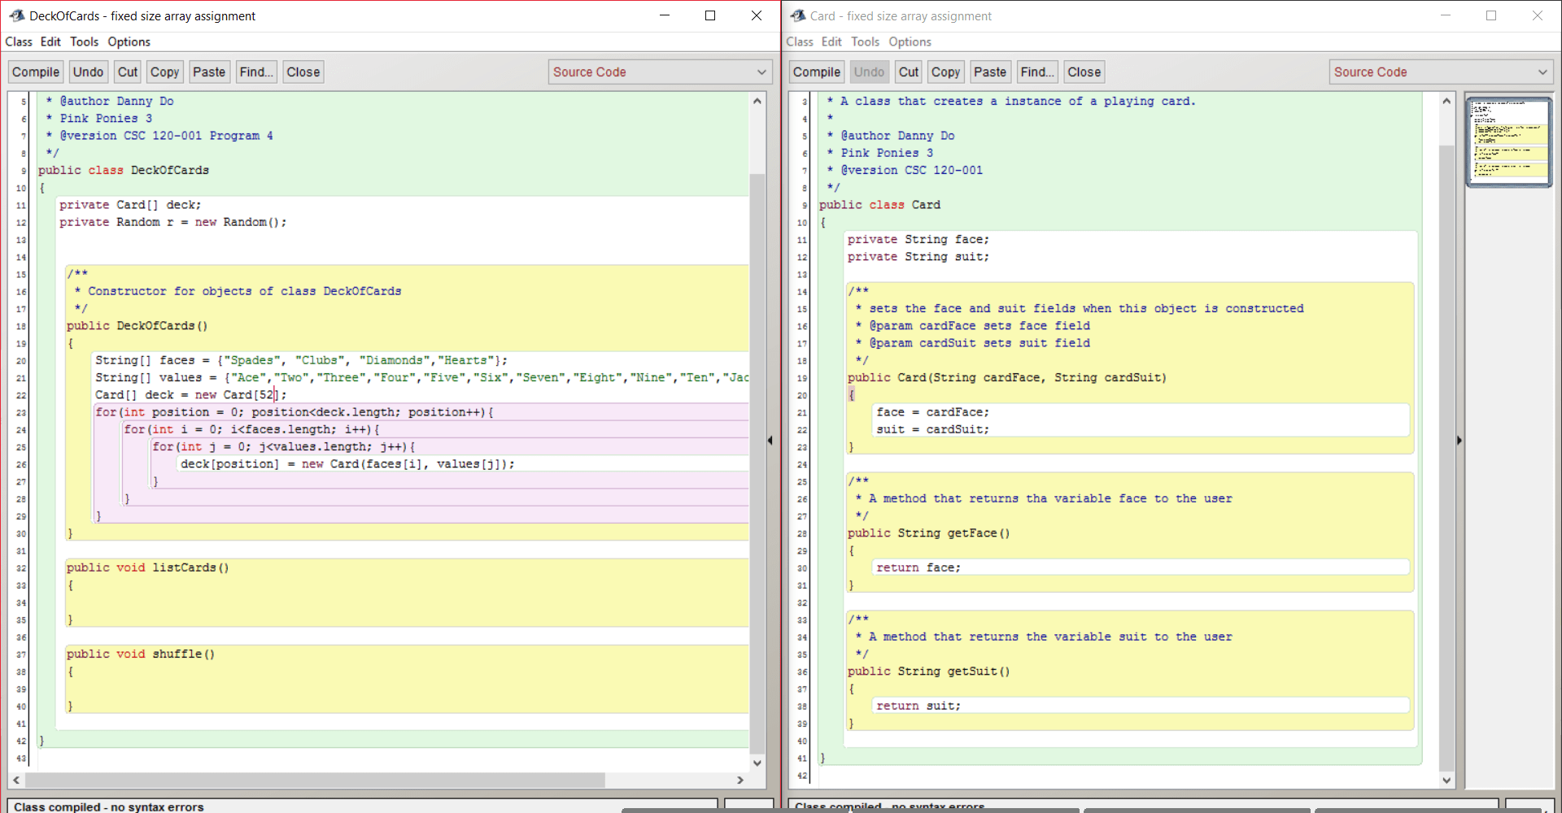1562x813 pixels.
Task: Click the code minimap thumbnail in Card editor
Action: click(1509, 141)
